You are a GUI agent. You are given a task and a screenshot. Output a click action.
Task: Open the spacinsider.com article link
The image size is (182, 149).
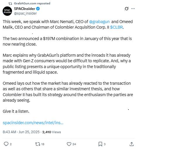(33, 122)
